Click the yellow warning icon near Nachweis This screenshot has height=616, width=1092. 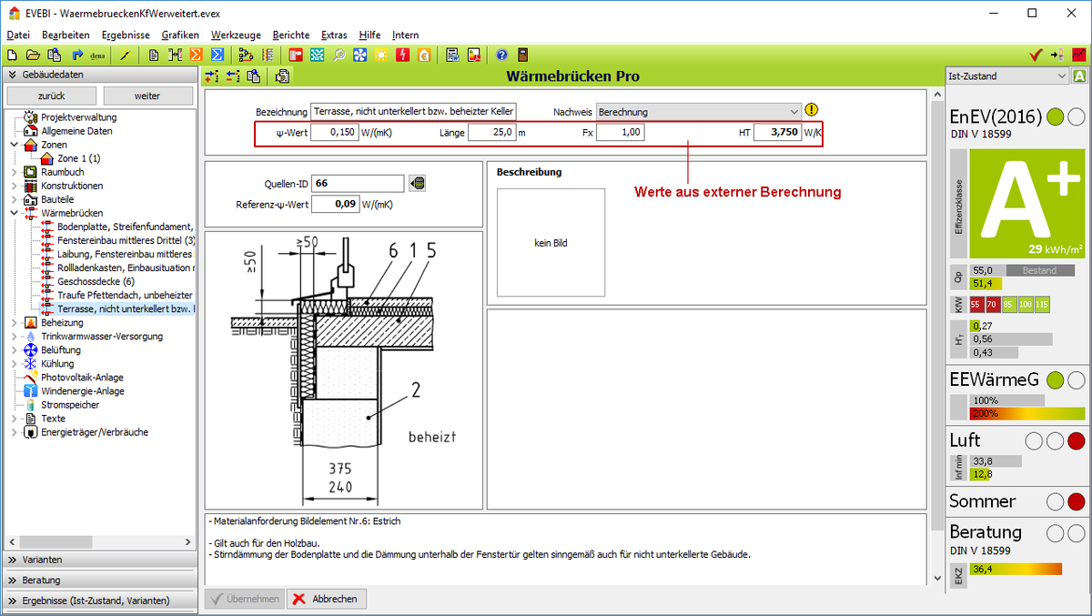click(x=812, y=110)
